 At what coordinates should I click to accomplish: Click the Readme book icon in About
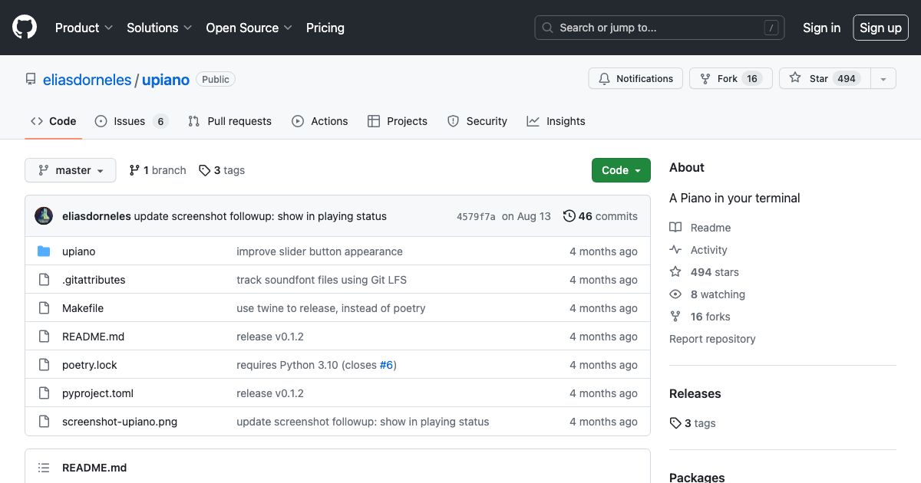click(676, 227)
